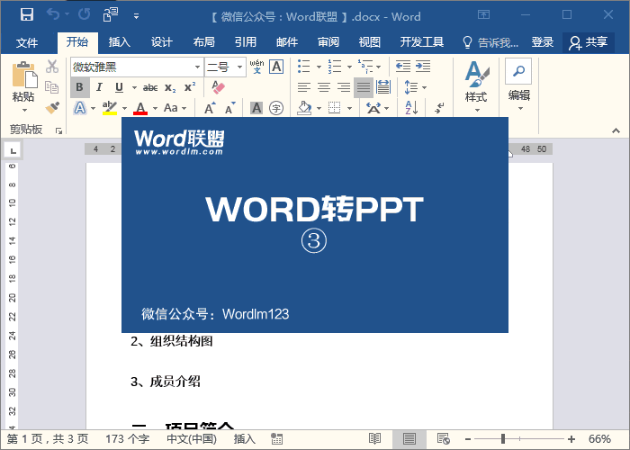The height and width of the screenshot is (450, 630).
Task: Expand the Customize Quick Access Toolbar arrow
Action: point(136,16)
